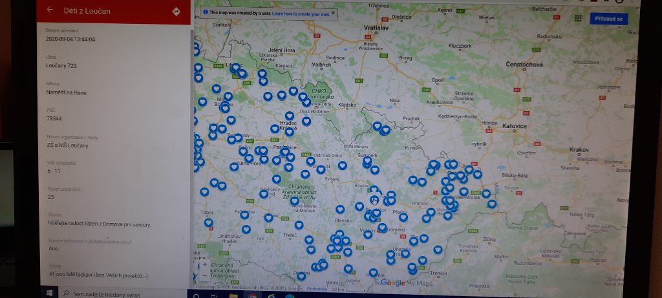Screen dimensions: 662x298
Task: Select heart marker just below Znojmo
Action: coord(301,276)
